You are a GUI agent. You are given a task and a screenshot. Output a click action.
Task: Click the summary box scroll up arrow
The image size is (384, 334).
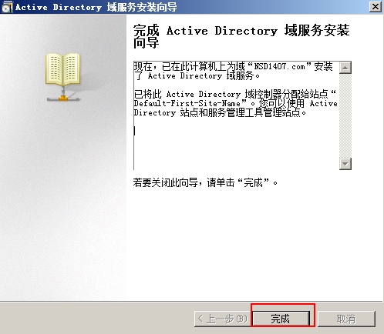click(x=345, y=68)
